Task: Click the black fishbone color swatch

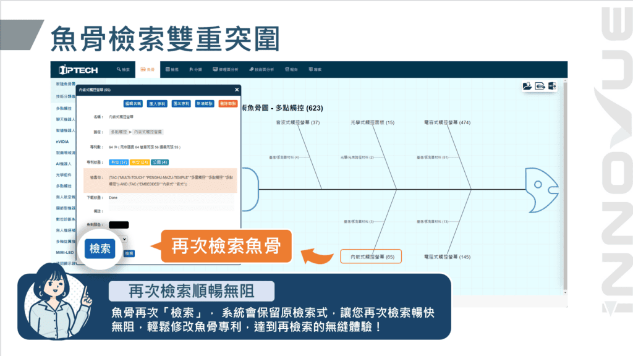Action: [119, 225]
